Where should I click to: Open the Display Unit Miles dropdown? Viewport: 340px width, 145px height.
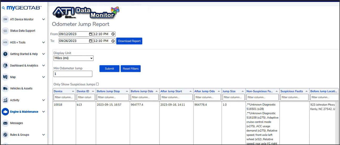pos(73,58)
